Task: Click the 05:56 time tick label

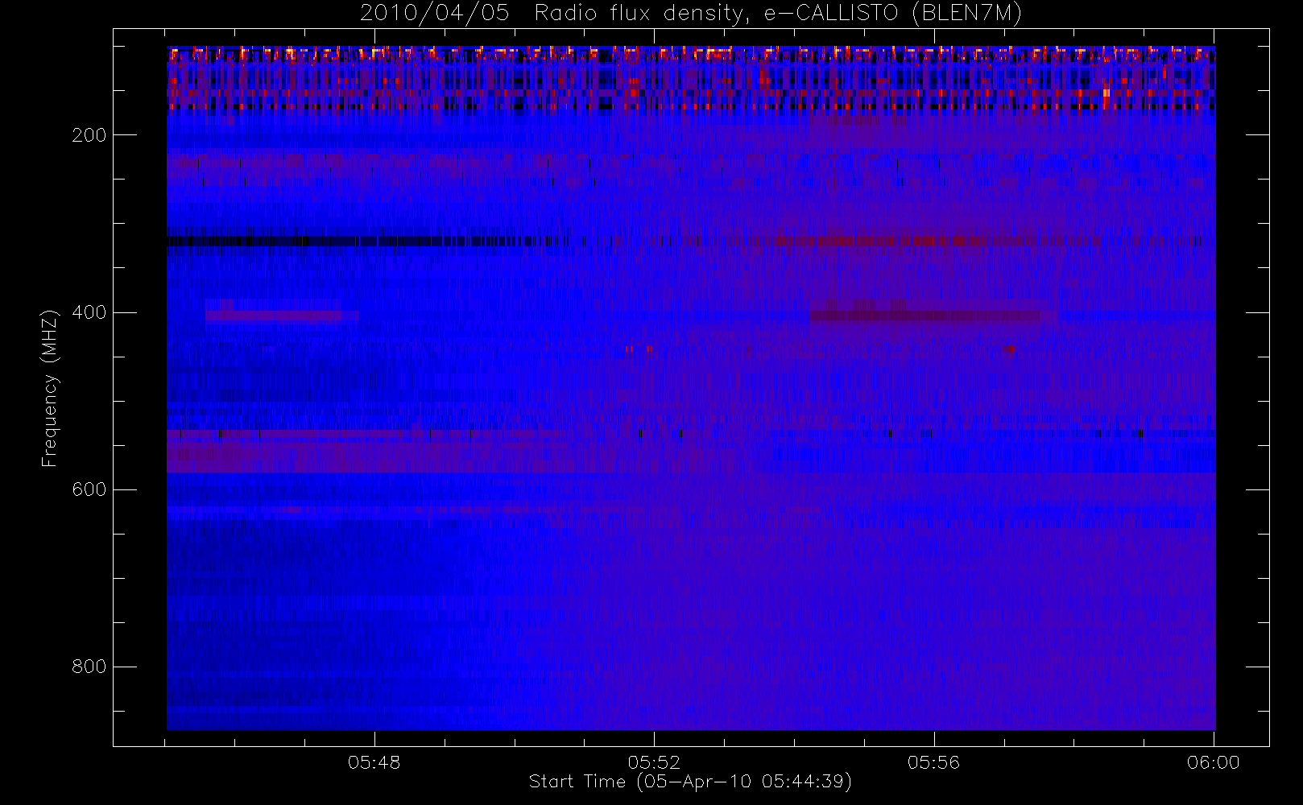Action: click(x=934, y=762)
